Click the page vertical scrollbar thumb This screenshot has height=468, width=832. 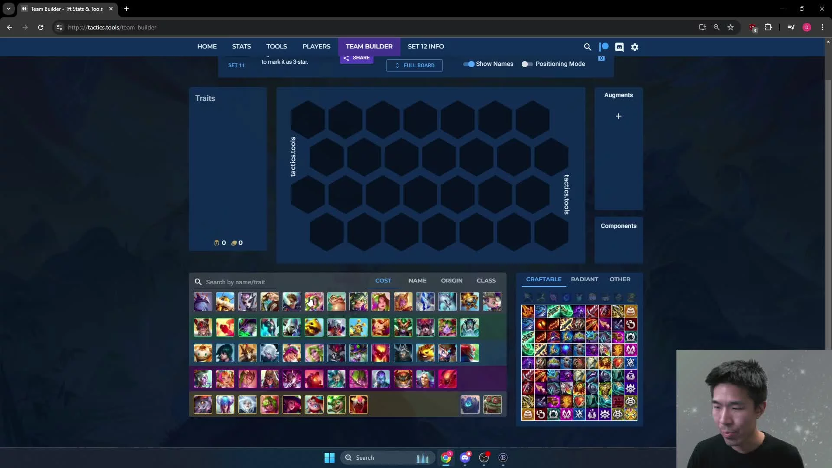(x=828, y=214)
